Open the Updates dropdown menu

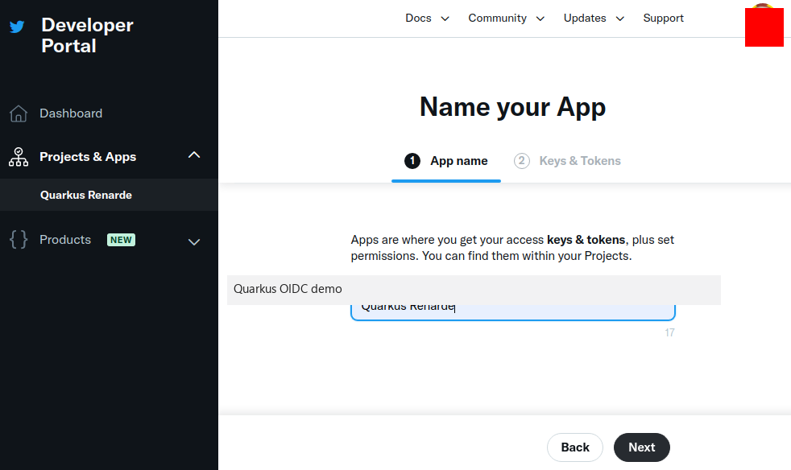pyautogui.click(x=594, y=19)
